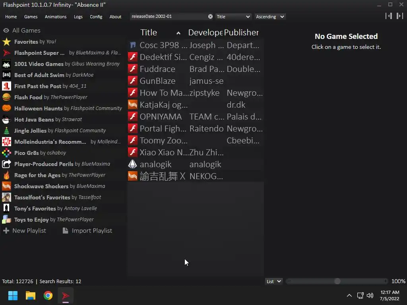The image size is (407, 305).
Task: Collapse the right sidebar toggle
Action: point(400,16)
